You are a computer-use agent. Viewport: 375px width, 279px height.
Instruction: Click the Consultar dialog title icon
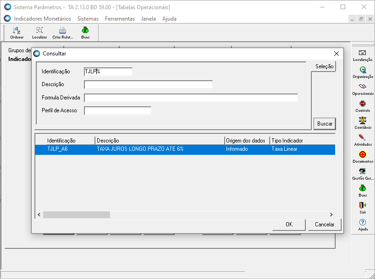pos(37,54)
